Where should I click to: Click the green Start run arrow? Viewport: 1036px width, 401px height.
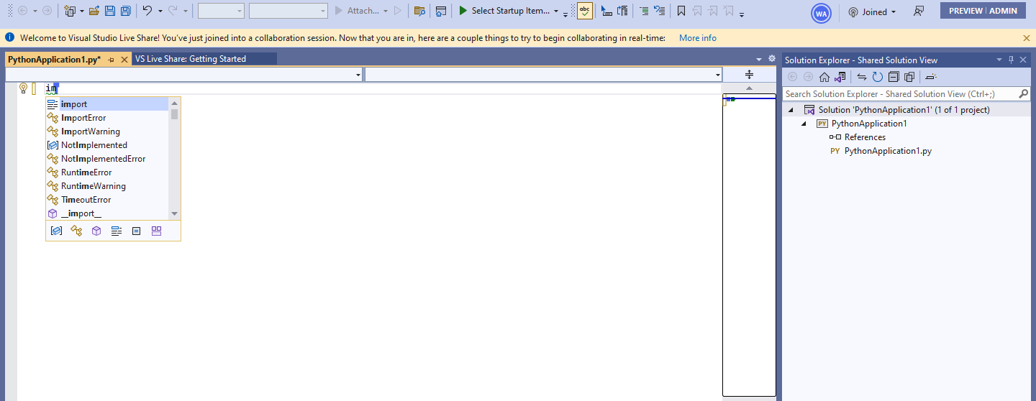coord(463,11)
